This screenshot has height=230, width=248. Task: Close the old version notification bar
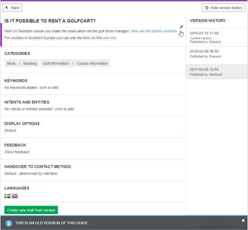click(243, 221)
